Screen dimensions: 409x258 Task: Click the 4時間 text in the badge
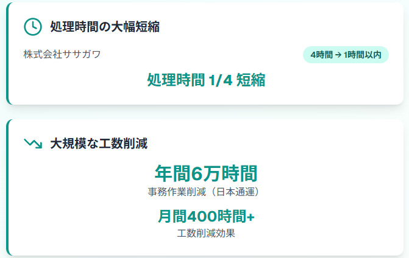322,55
